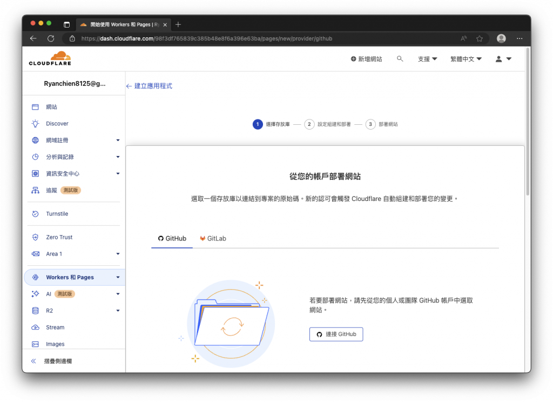This screenshot has height=402, width=553.
Task: Expand the 網域註冊 submenu arrow
Action: [x=118, y=140]
